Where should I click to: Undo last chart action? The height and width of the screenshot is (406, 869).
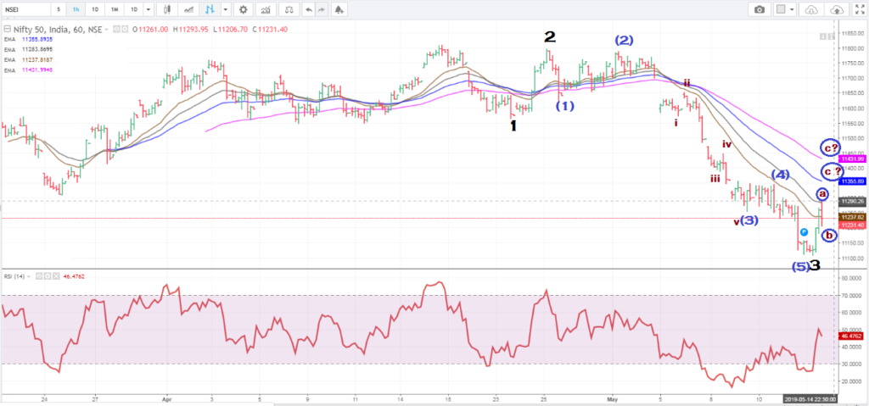pyautogui.click(x=308, y=9)
